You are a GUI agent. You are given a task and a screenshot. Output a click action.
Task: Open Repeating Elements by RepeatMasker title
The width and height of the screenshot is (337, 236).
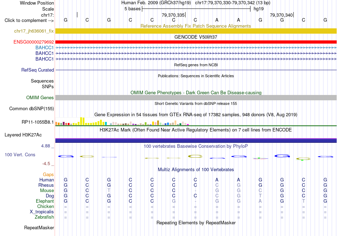click(x=196, y=223)
